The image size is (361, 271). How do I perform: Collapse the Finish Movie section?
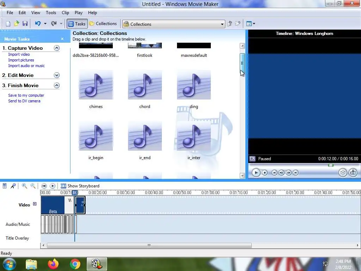coord(57,85)
